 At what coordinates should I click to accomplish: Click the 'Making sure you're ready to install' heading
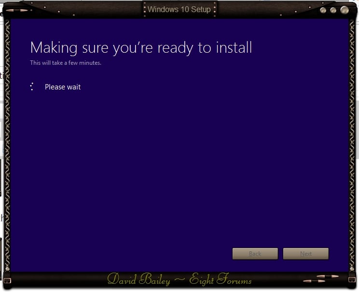[141, 48]
